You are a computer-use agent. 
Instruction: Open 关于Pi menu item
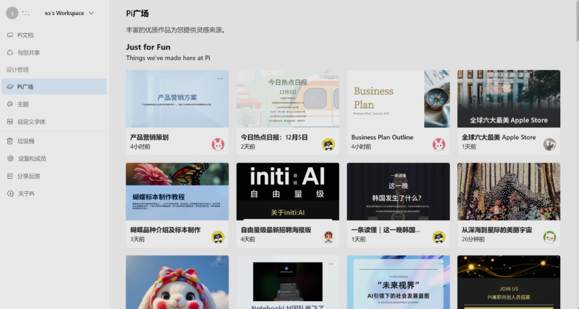click(x=54, y=193)
